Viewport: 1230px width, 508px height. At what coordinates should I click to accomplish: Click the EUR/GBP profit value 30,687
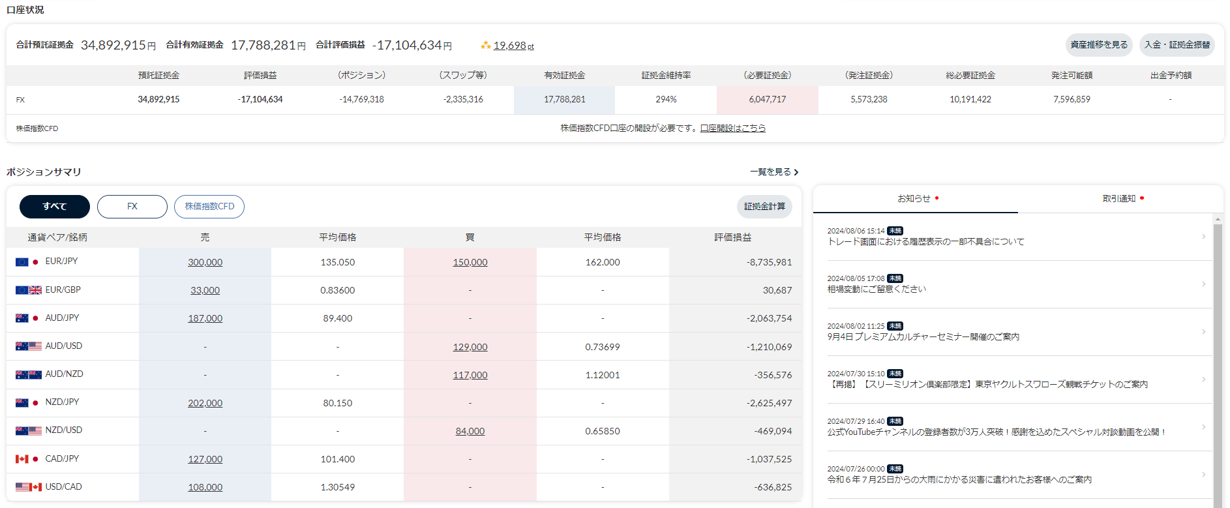click(777, 290)
